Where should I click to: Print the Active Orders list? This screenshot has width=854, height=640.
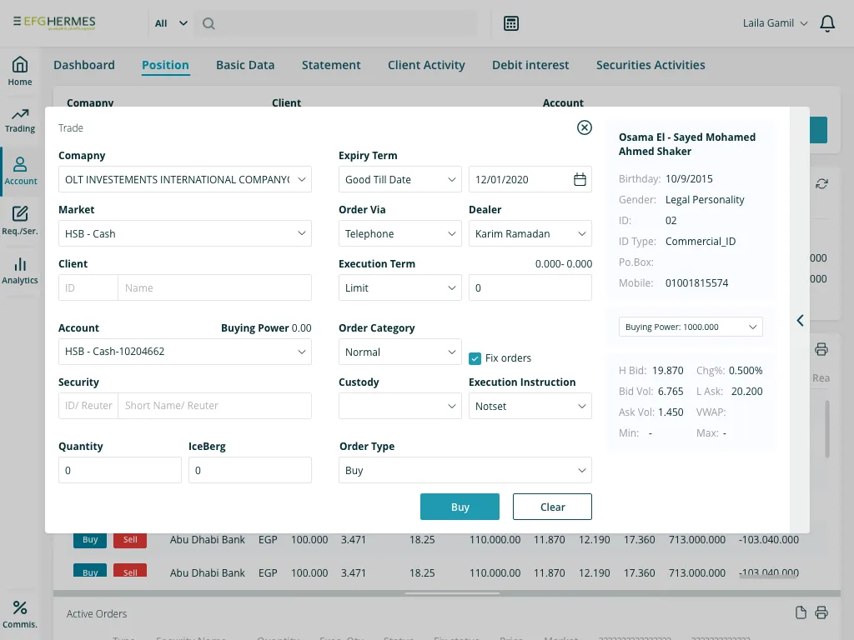click(821, 612)
